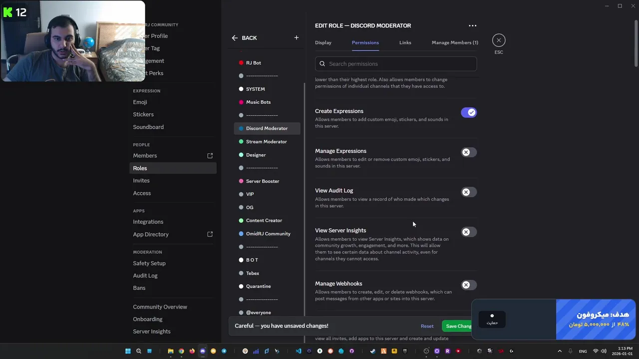Enable the Manage Webhooks permission
Viewport: 639px width, 359px height.
pyautogui.click(x=469, y=285)
